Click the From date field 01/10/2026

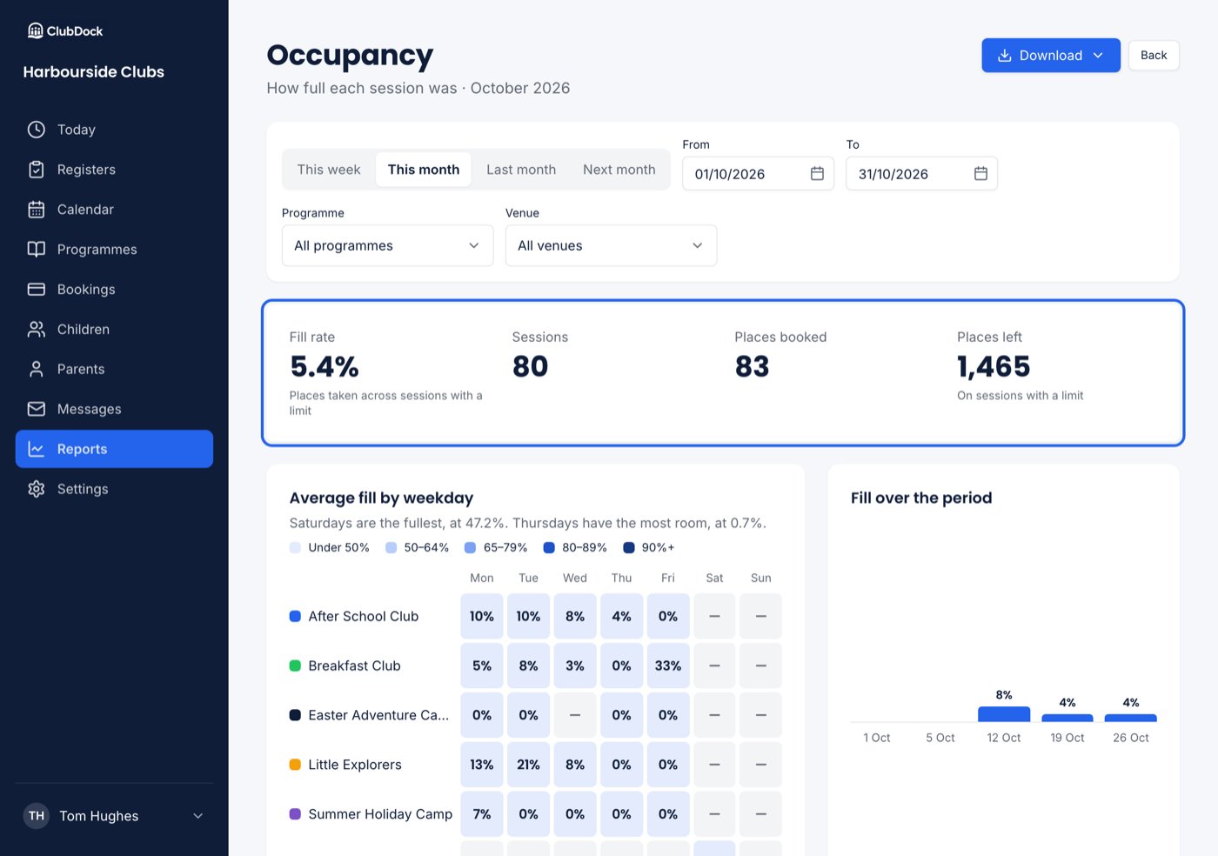(x=758, y=174)
